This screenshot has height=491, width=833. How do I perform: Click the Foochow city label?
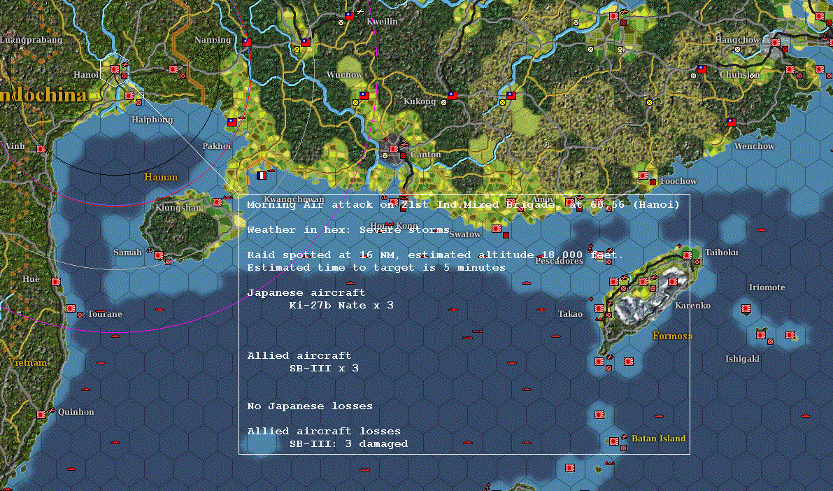click(678, 181)
